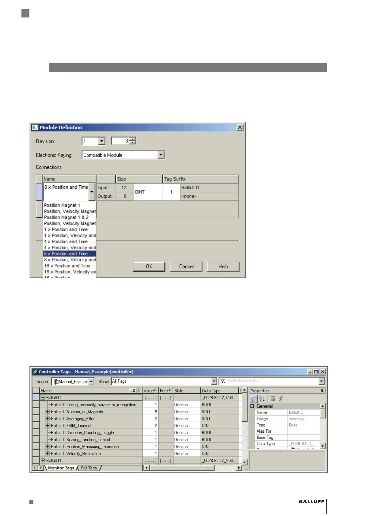Choose 8 x Position, Velocity and option
The height and width of the screenshot is (516, 365).
click(x=70, y=260)
